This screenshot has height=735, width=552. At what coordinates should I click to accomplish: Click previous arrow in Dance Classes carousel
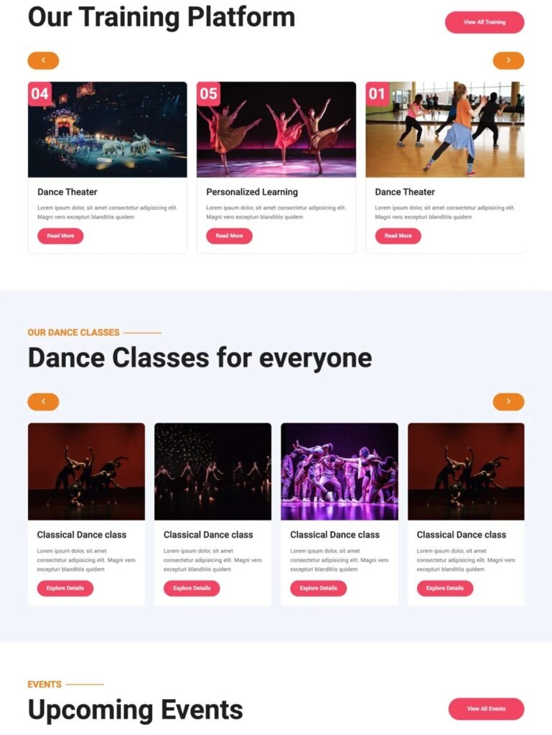click(x=43, y=402)
